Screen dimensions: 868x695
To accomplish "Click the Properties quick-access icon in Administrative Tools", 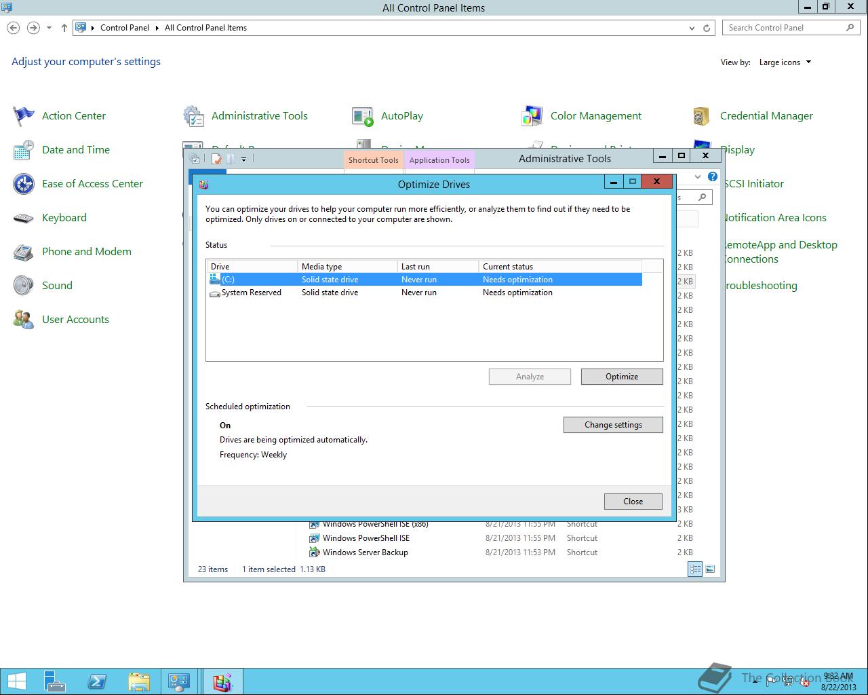I will [216, 159].
